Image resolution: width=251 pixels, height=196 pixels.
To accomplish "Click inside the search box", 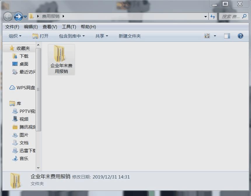I will [232, 16].
